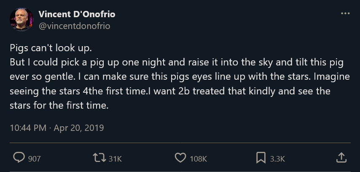The height and width of the screenshot is (172, 360).
Task: Click Vincent D'Onofrio's profile avatar
Action: [21, 20]
